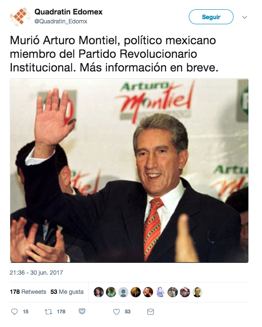Image resolution: width=262 pixels, height=327 pixels.
Task: Open the tweet options chevron menu
Action: pos(244,17)
